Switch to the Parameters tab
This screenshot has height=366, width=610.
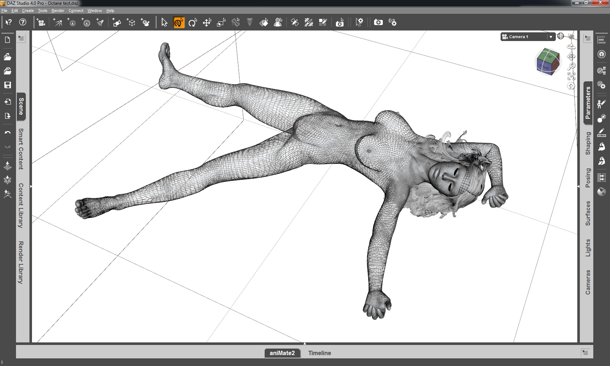pyautogui.click(x=588, y=103)
